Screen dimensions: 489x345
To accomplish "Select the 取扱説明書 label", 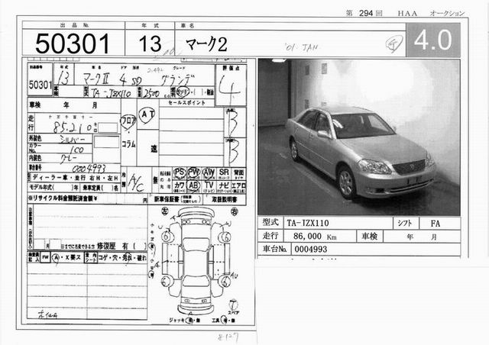I will 224,200.
